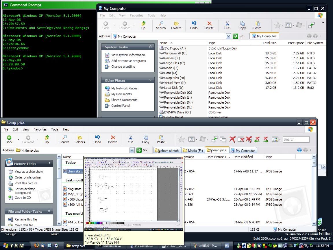
Task: Click Copy icon in My Computer toolbar
Action: click(x=242, y=23)
